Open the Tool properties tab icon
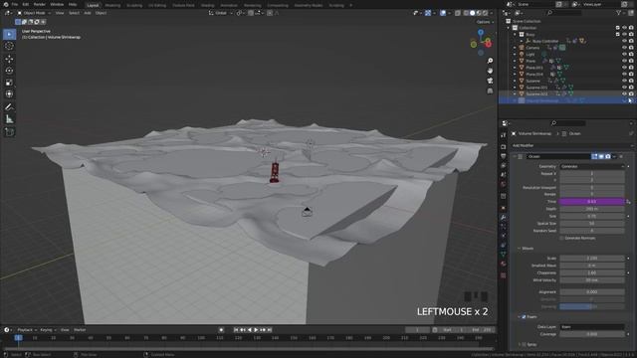The width and height of the screenshot is (637, 358). tap(504, 135)
